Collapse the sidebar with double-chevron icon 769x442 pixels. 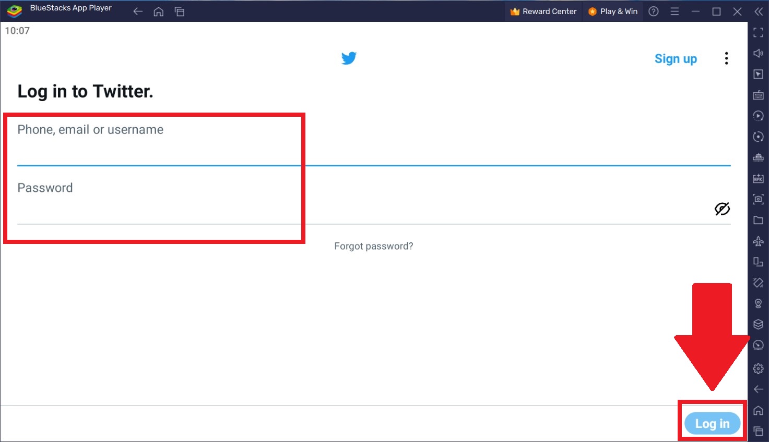759,11
